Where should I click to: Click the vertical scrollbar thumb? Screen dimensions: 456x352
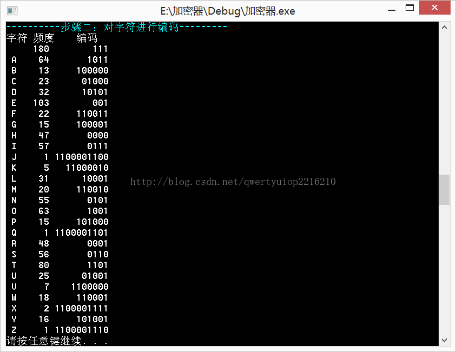point(444,189)
